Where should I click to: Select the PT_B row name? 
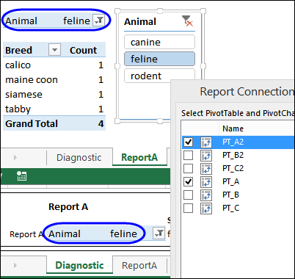coord(230,195)
